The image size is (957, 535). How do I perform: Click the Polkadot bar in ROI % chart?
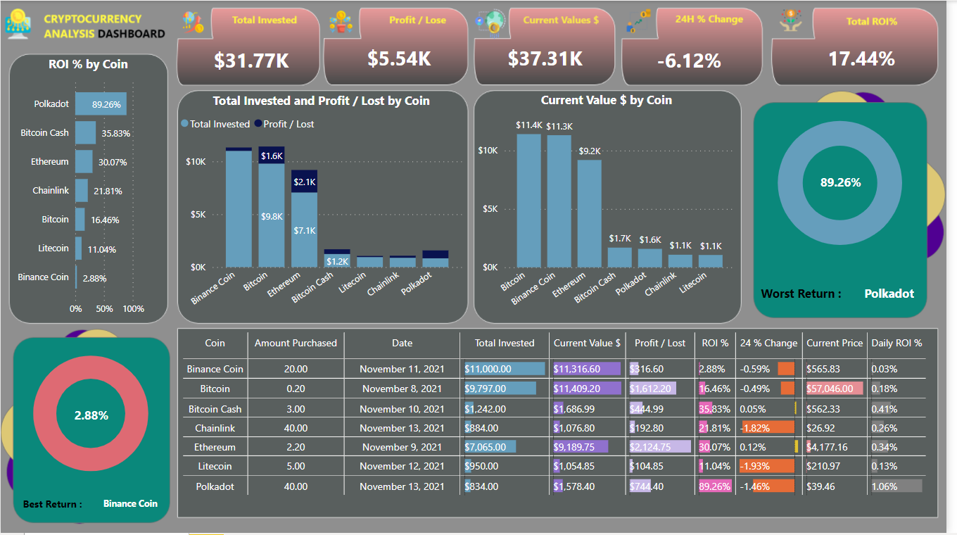[101, 104]
